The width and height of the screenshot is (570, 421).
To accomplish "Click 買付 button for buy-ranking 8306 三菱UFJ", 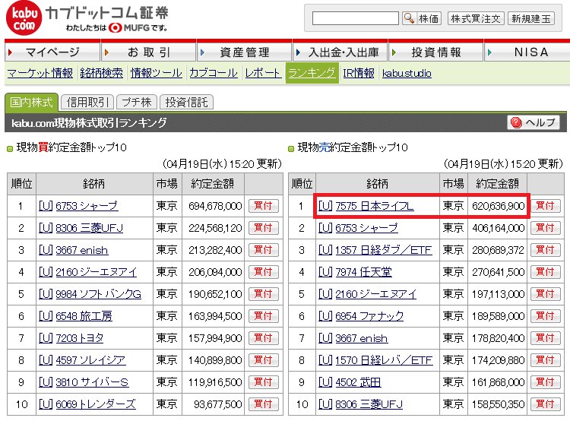I will tap(264, 228).
